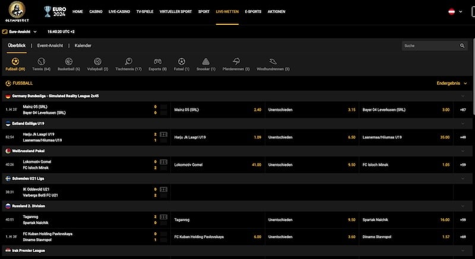Collapse Schweden U21 Liga section
This screenshot has height=259, width=475.
tap(463, 178)
